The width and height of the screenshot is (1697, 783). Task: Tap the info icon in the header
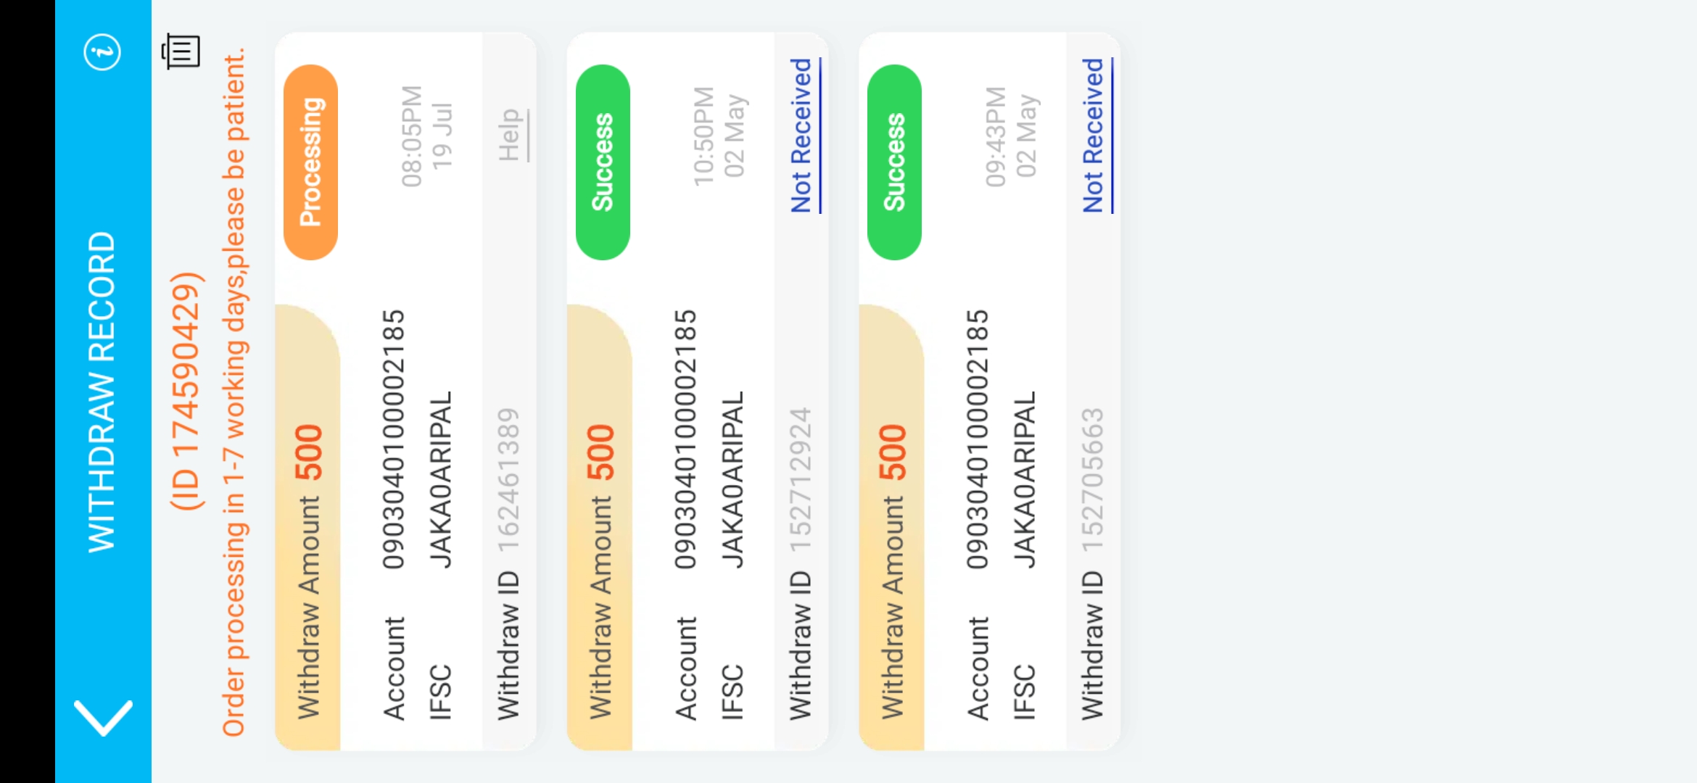[x=102, y=52]
